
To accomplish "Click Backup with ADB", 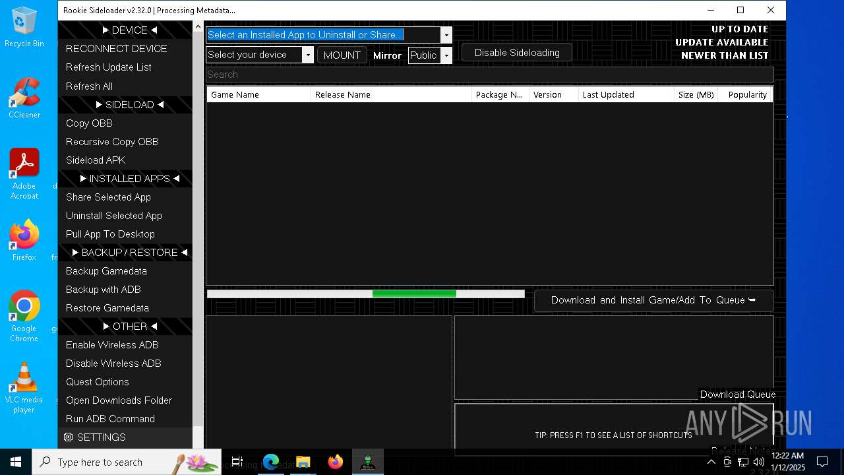I will (125, 289).
